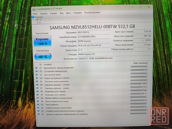Click the status dot for Доступный запас
The height and width of the screenshot is (129, 172).
[x=37, y=75]
